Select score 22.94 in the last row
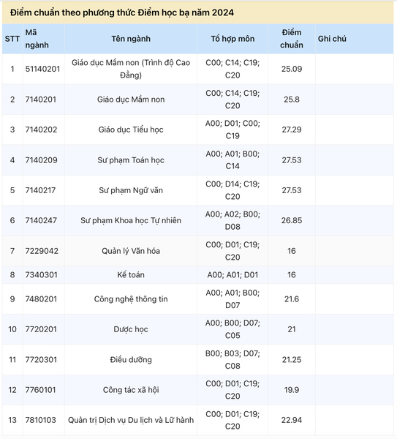The image size is (397, 439). 292,420
